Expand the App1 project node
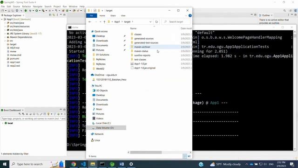This screenshot has height=168, width=298. pyautogui.click(x=2, y=19)
